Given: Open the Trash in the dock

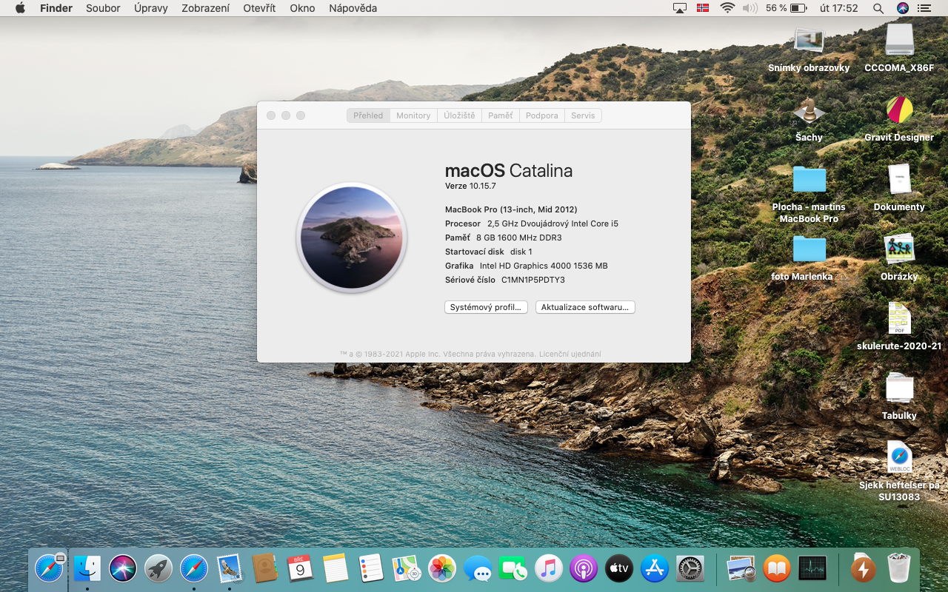Looking at the screenshot, I should [898, 568].
